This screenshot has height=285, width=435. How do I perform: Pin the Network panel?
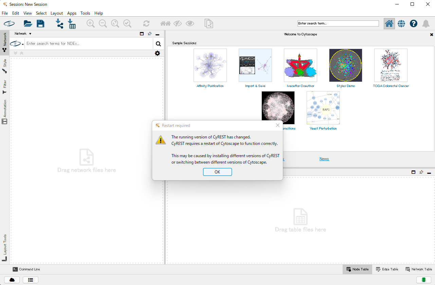pos(149,34)
